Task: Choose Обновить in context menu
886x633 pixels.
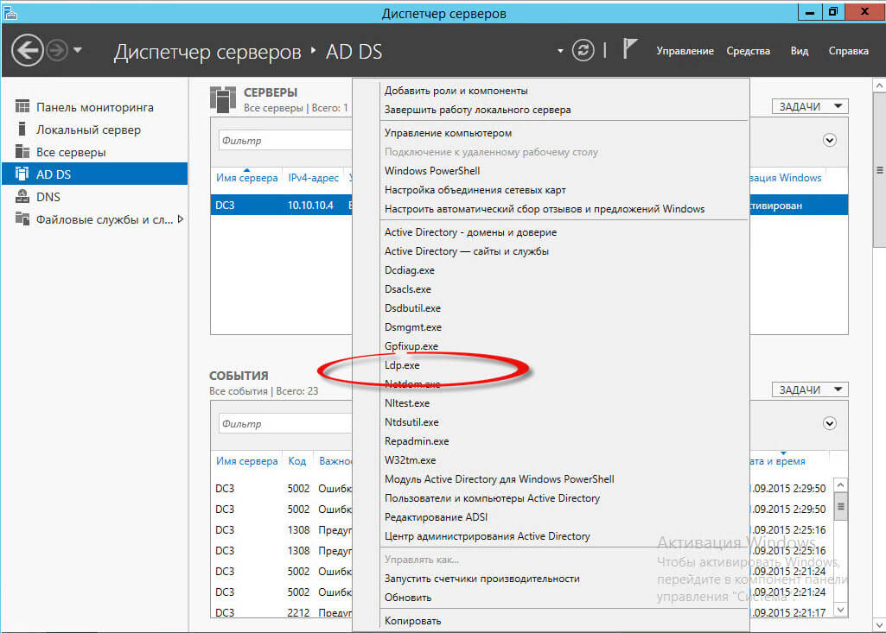Action: point(408,598)
